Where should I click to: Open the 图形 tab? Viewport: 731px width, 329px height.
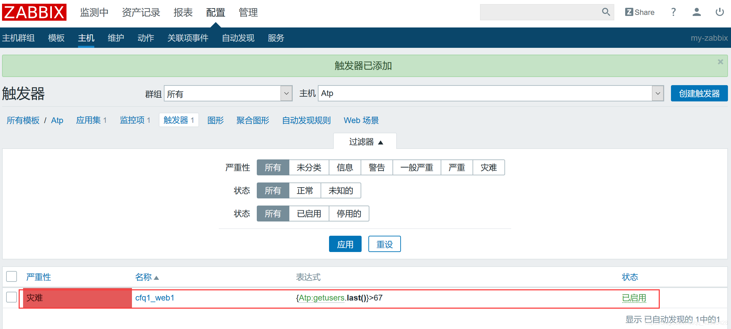(x=216, y=120)
